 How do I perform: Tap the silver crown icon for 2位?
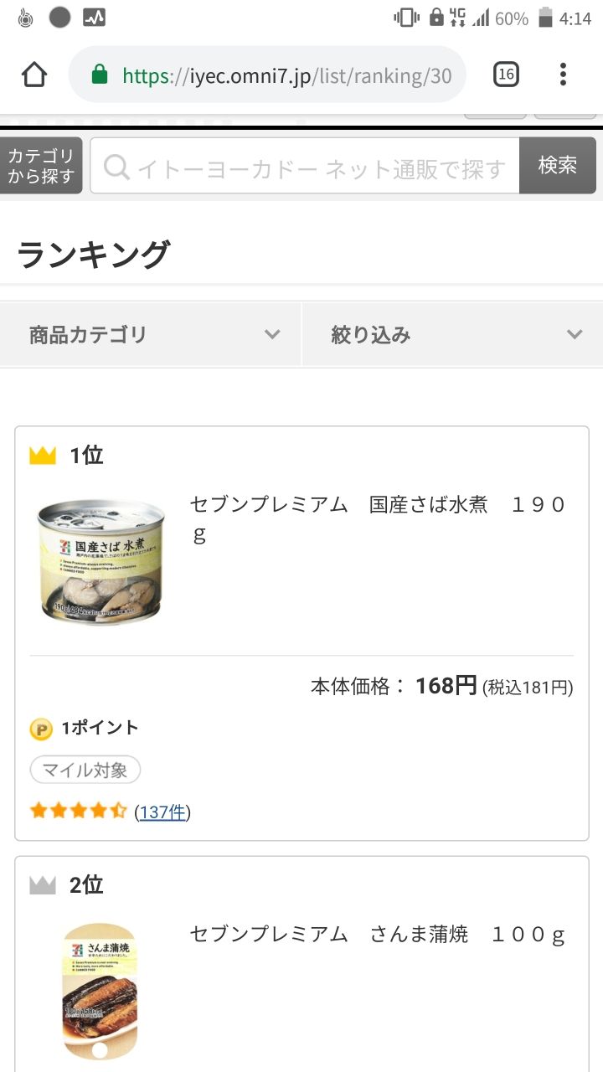pyautogui.click(x=42, y=884)
